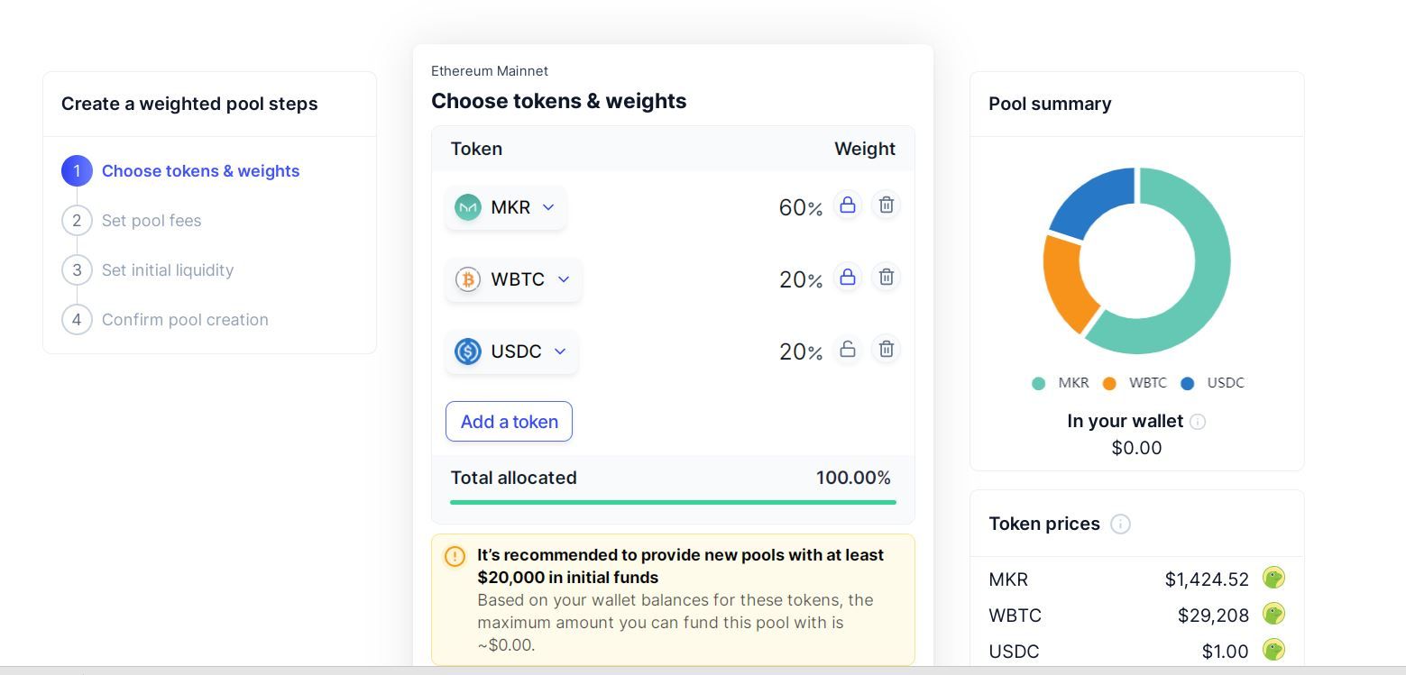This screenshot has height=675, width=1406.
Task: Open the Confirm pool creation step
Action: click(x=184, y=320)
